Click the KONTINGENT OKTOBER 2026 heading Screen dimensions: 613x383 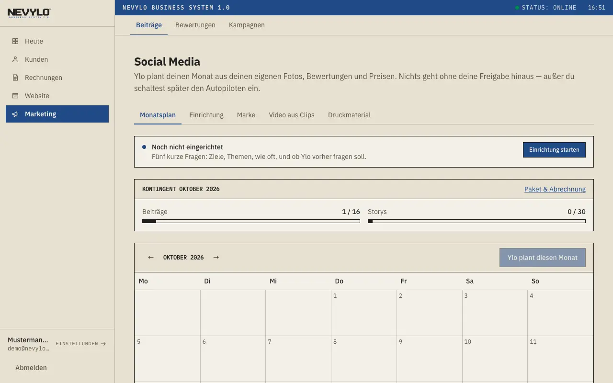coord(181,189)
